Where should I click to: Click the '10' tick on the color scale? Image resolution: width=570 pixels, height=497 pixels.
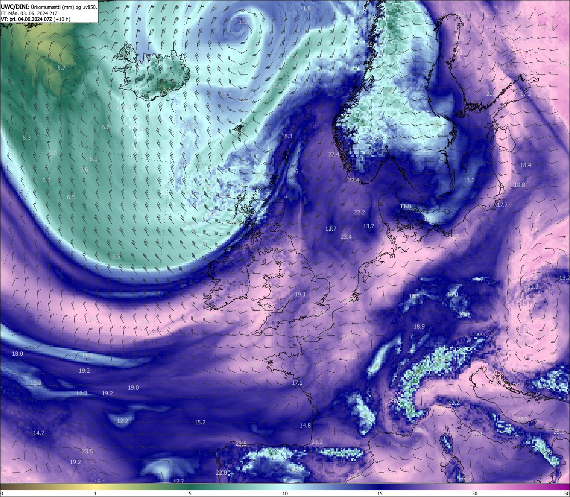pyautogui.click(x=285, y=493)
